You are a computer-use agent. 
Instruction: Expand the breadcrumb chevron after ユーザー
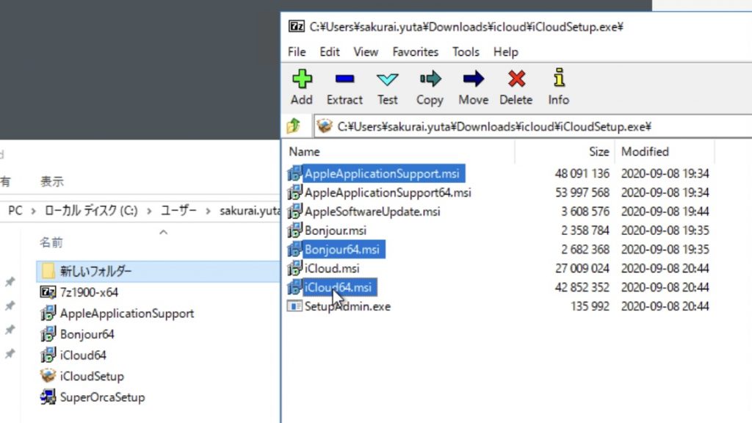pyautogui.click(x=208, y=211)
